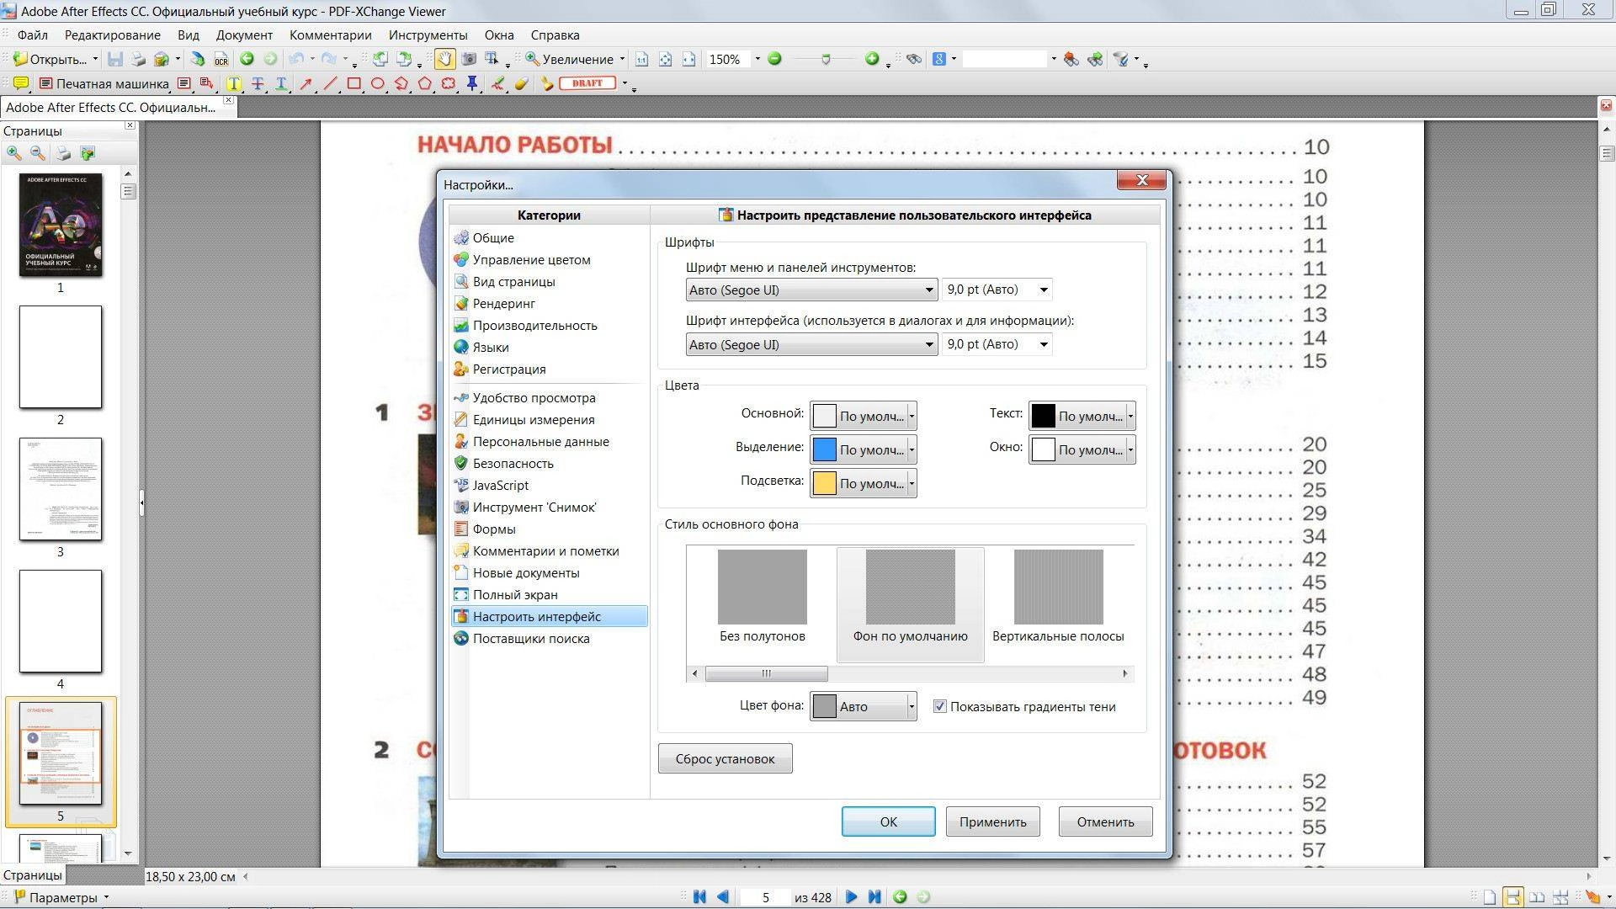This screenshot has height=909, width=1616.
Task: Zoom in thumbnails in Pages panel
Action: tap(14, 153)
